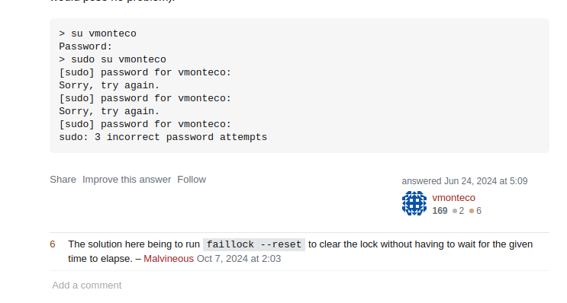Click the reputation score 169
This screenshot has width=567, height=303.
pos(440,211)
